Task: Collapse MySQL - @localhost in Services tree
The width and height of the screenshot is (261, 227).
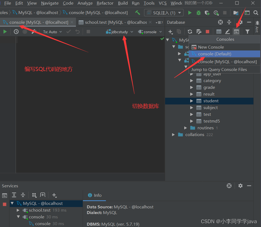Action: pos(12,203)
